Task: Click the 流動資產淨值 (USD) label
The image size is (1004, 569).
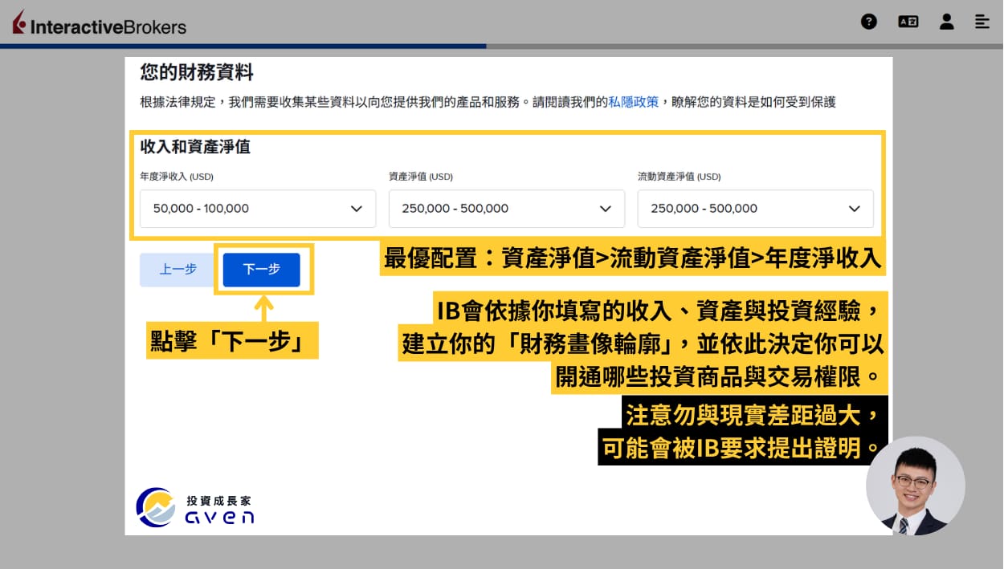Action: 680,177
